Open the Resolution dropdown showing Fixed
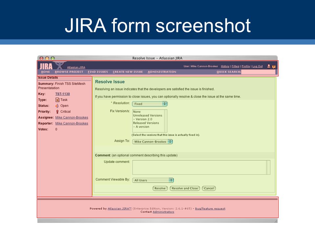Viewport: 315px width, 236px height. click(150, 104)
